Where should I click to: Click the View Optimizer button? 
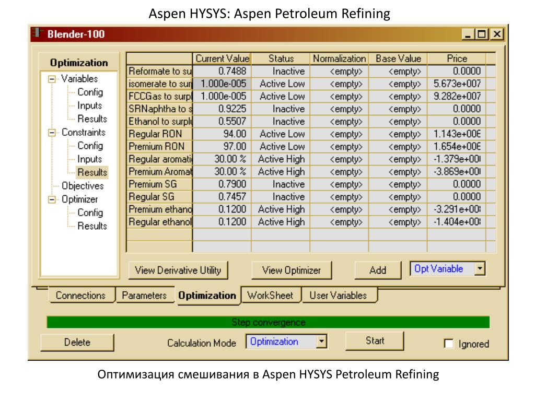(292, 270)
